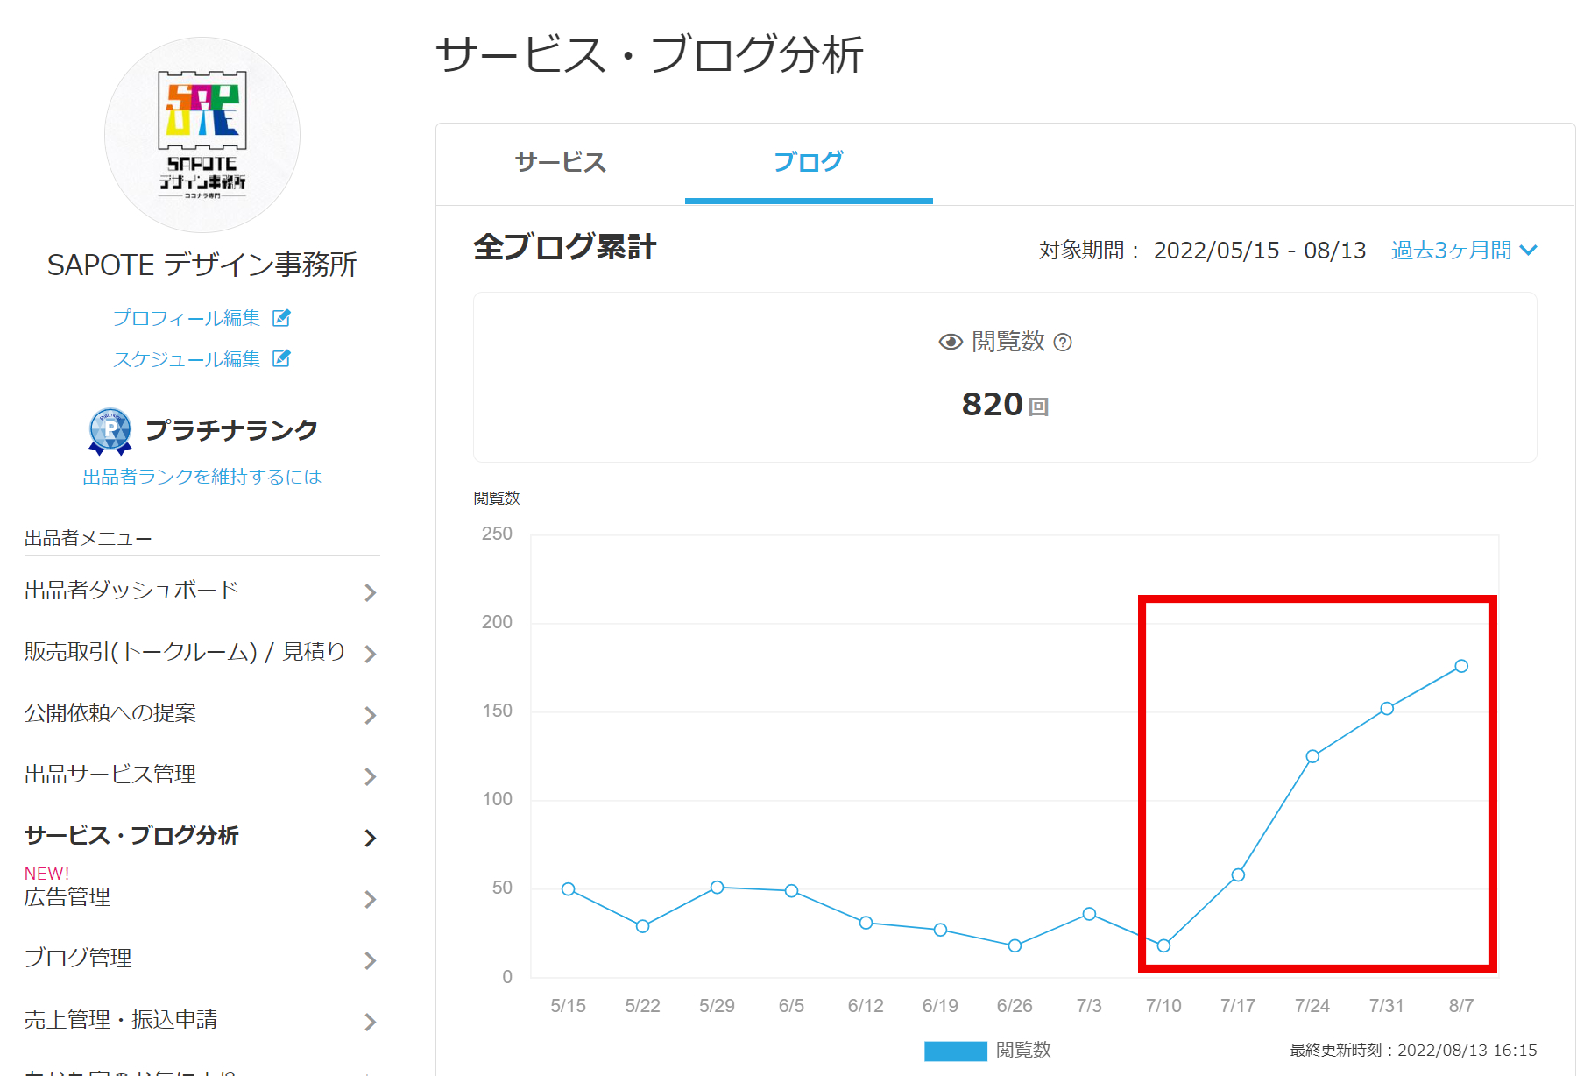Open the プロフィール編集 link
1591x1076 pixels.
[187, 318]
